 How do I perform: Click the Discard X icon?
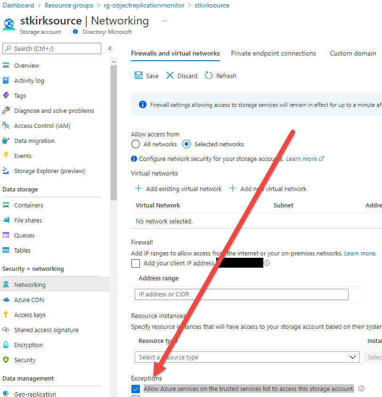[170, 75]
